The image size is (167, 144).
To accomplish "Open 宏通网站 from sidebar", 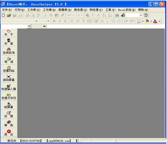I will coord(9,69).
